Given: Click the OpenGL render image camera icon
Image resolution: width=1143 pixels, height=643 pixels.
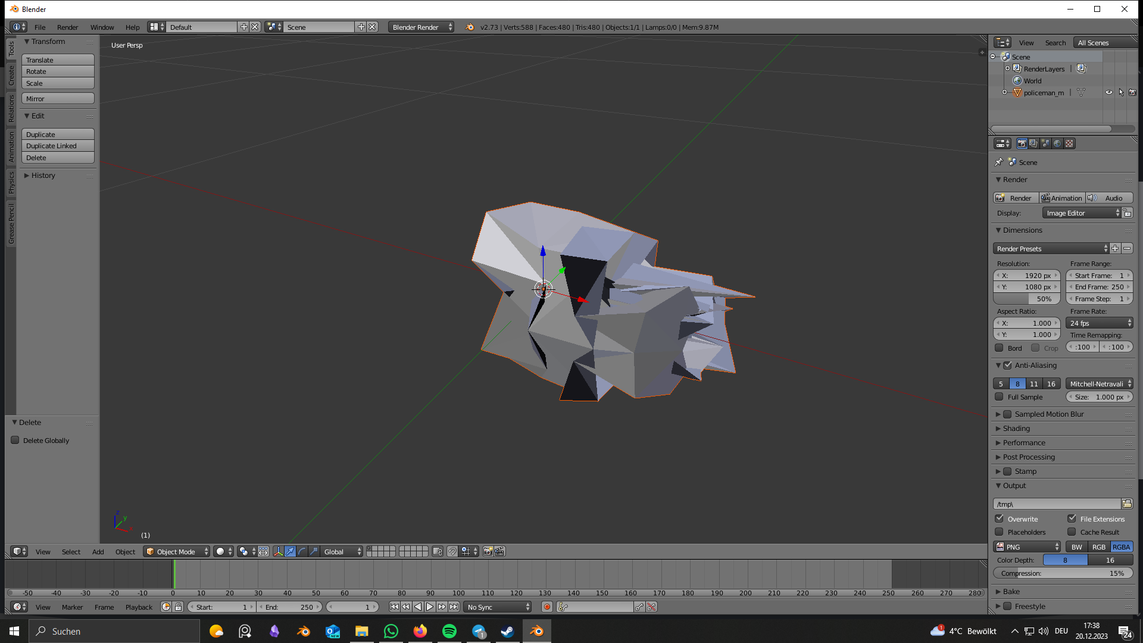Looking at the screenshot, I should 488,552.
